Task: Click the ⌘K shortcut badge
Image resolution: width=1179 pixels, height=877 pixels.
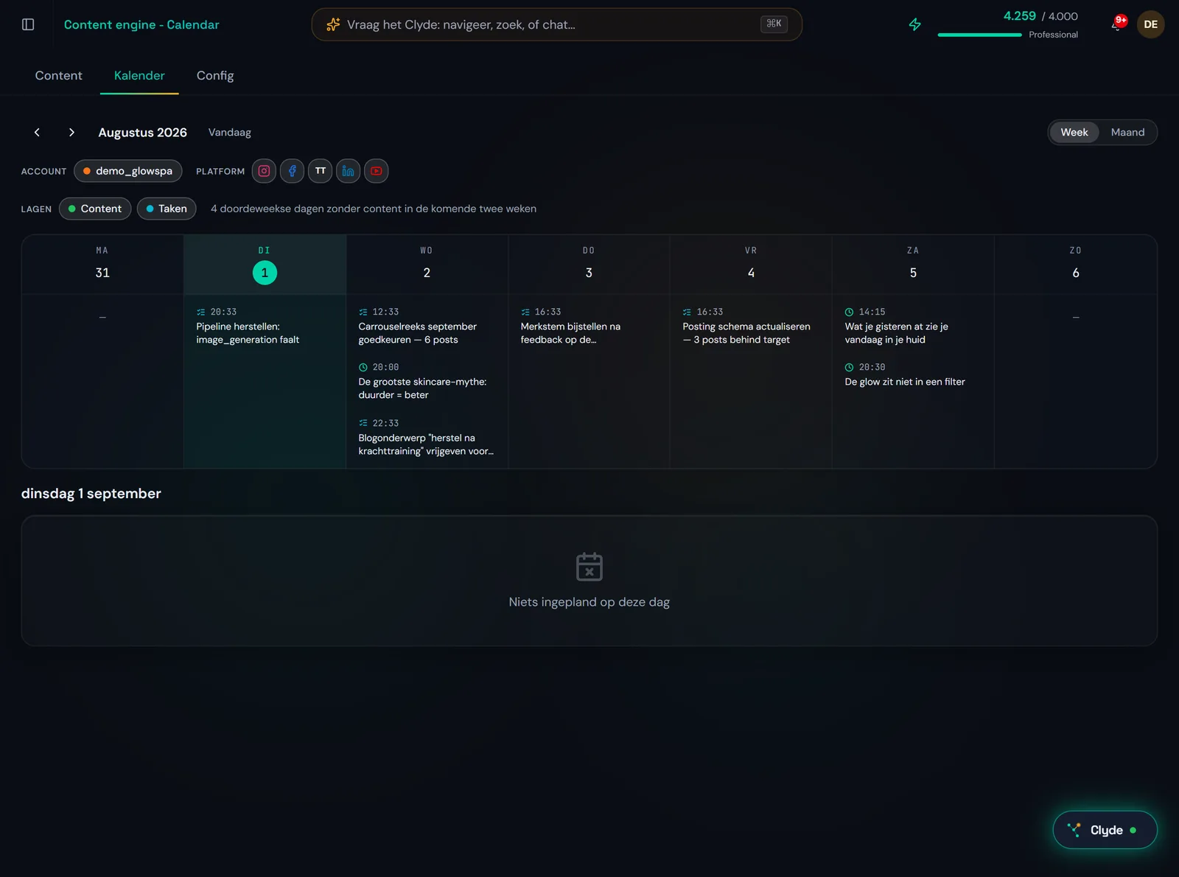Action: (774, 24)
